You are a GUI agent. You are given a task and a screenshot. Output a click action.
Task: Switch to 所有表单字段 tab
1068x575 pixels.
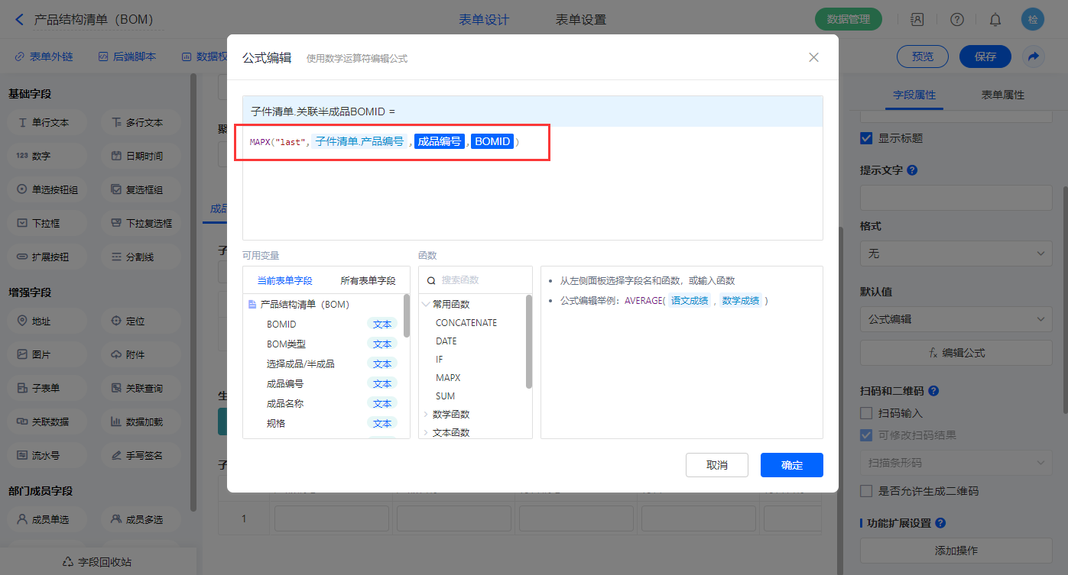pos(368,281)
